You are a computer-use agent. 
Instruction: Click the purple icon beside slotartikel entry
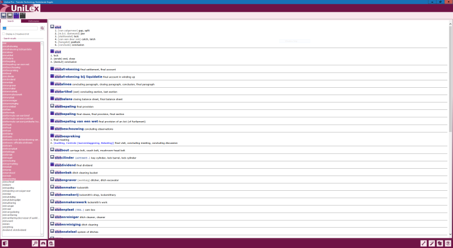(52, 91)
